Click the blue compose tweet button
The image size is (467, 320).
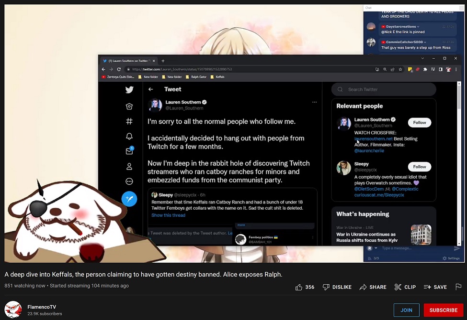pos(129,199)
